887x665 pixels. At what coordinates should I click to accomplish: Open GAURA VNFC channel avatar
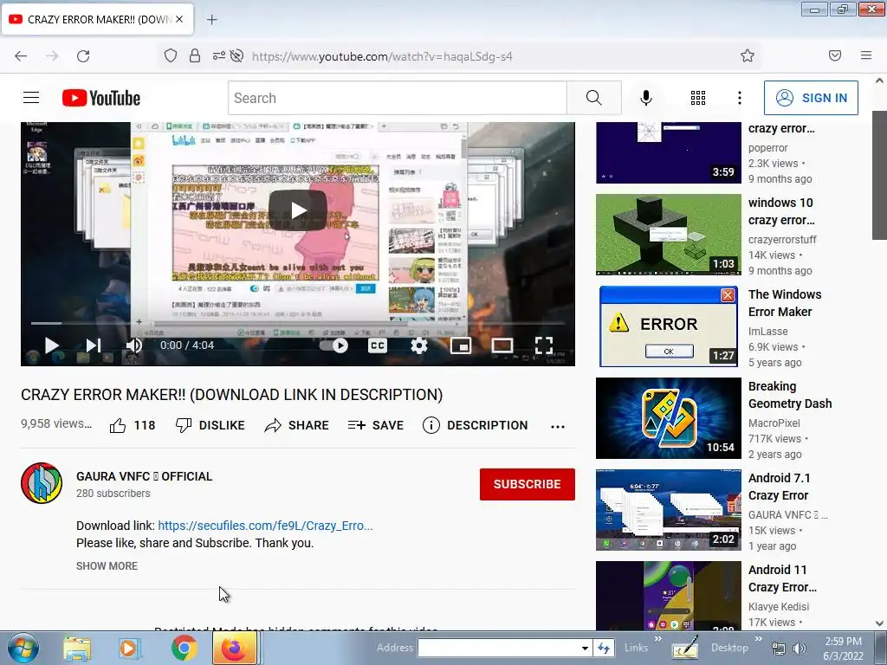(x=42, y=483)
